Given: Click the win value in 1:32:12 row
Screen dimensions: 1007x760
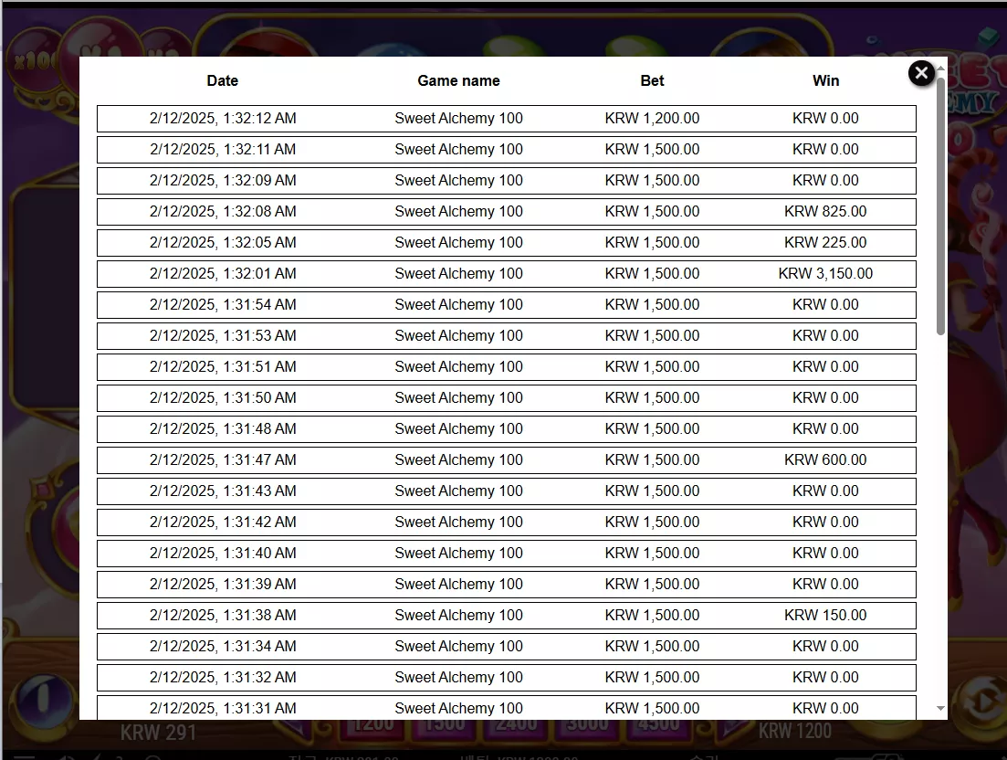Looking at the screenshot, I should click(825, 118).
